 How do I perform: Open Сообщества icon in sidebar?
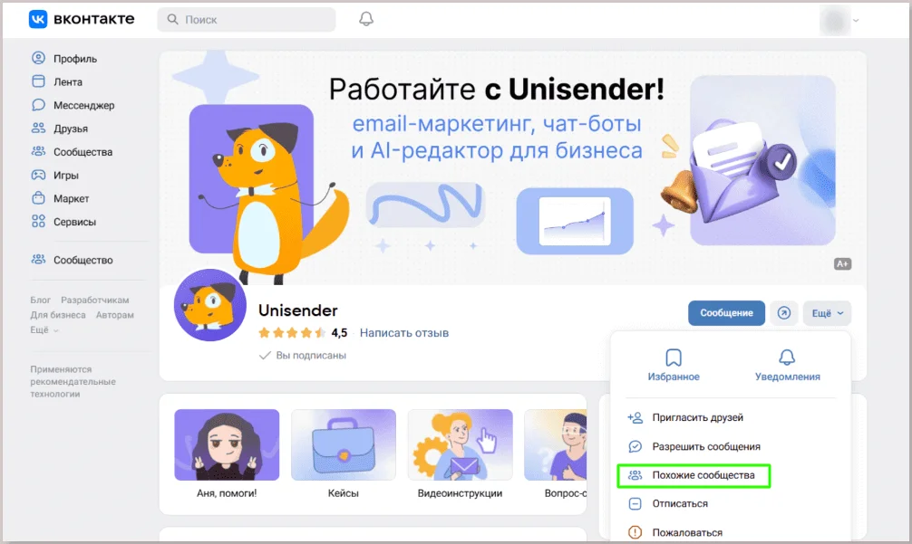pyautogui.click(x=38, y=151)
